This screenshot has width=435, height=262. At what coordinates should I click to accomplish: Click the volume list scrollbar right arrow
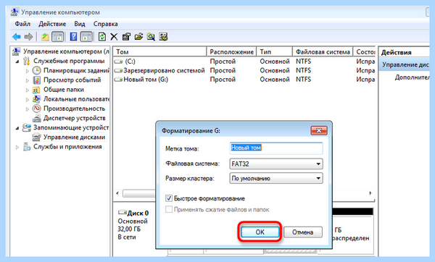click(370, 193)
